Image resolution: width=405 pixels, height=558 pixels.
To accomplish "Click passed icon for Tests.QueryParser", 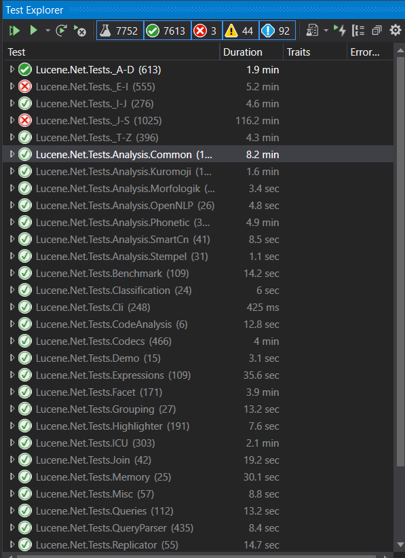I will pyautogui.click(x=25, y=527).
